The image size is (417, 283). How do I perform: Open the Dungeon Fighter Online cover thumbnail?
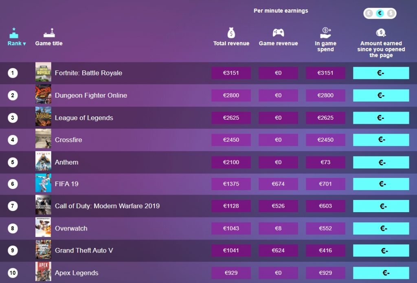(43, 94)
